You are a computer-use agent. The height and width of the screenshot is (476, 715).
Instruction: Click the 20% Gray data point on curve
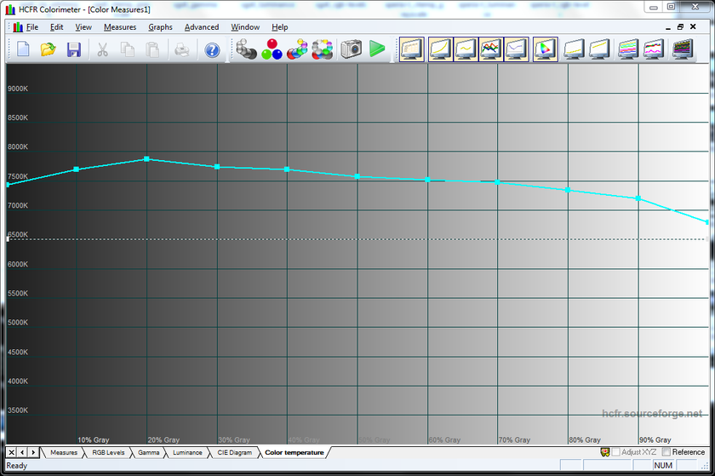pyautogui.click(x=146, y=159)
